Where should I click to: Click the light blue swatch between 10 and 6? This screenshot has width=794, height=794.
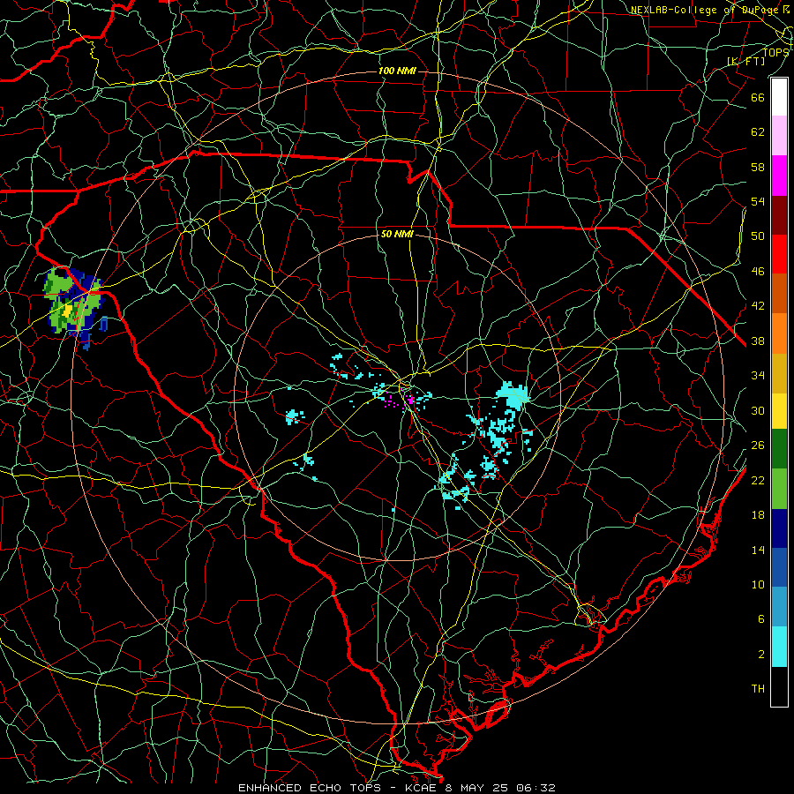(779, 607)
